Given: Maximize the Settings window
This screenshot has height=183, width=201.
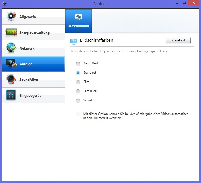Looking at the screenshot, I should pos(184,3).
